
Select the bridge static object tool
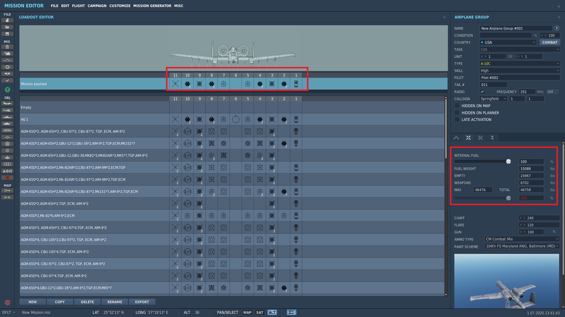(7, 130)
